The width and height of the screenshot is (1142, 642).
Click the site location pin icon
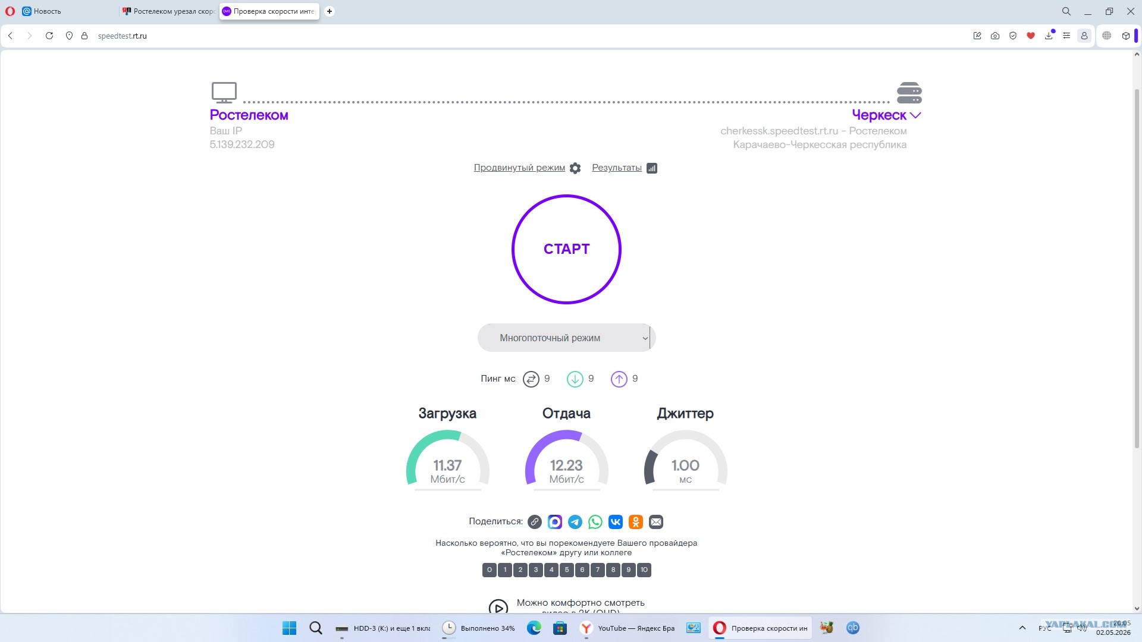point(69,36)
